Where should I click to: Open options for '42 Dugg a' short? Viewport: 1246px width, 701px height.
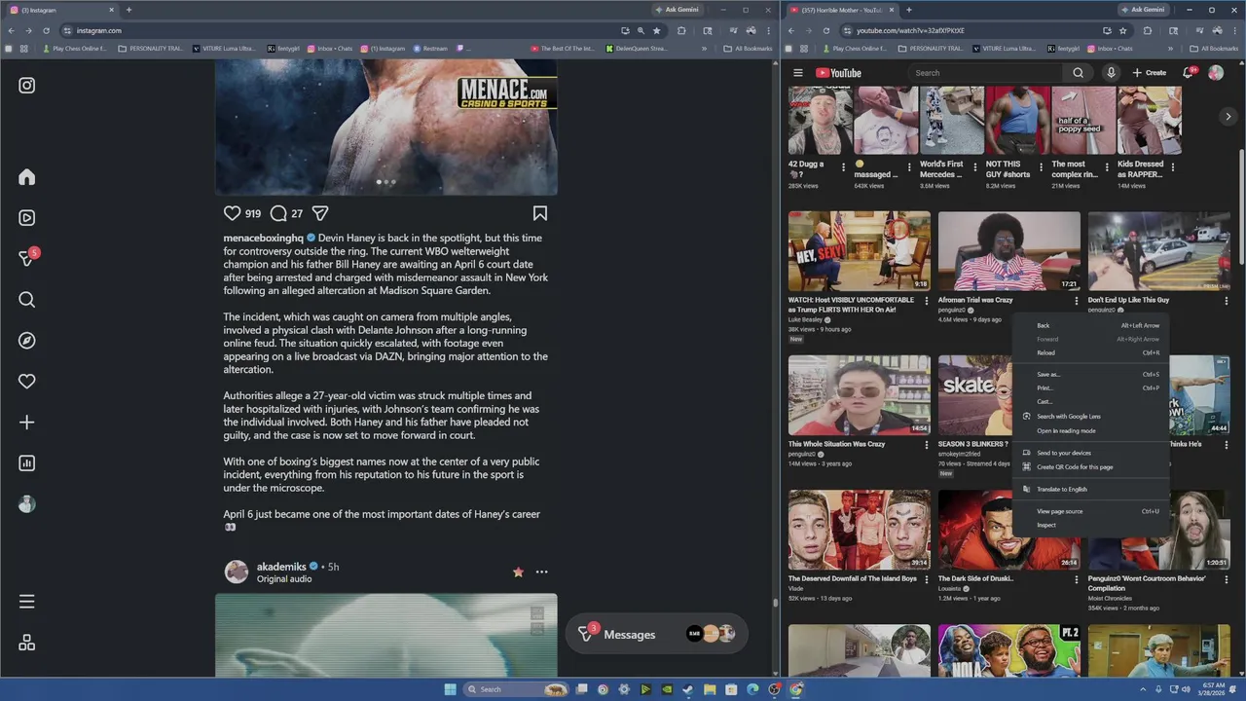click(846, 167)
